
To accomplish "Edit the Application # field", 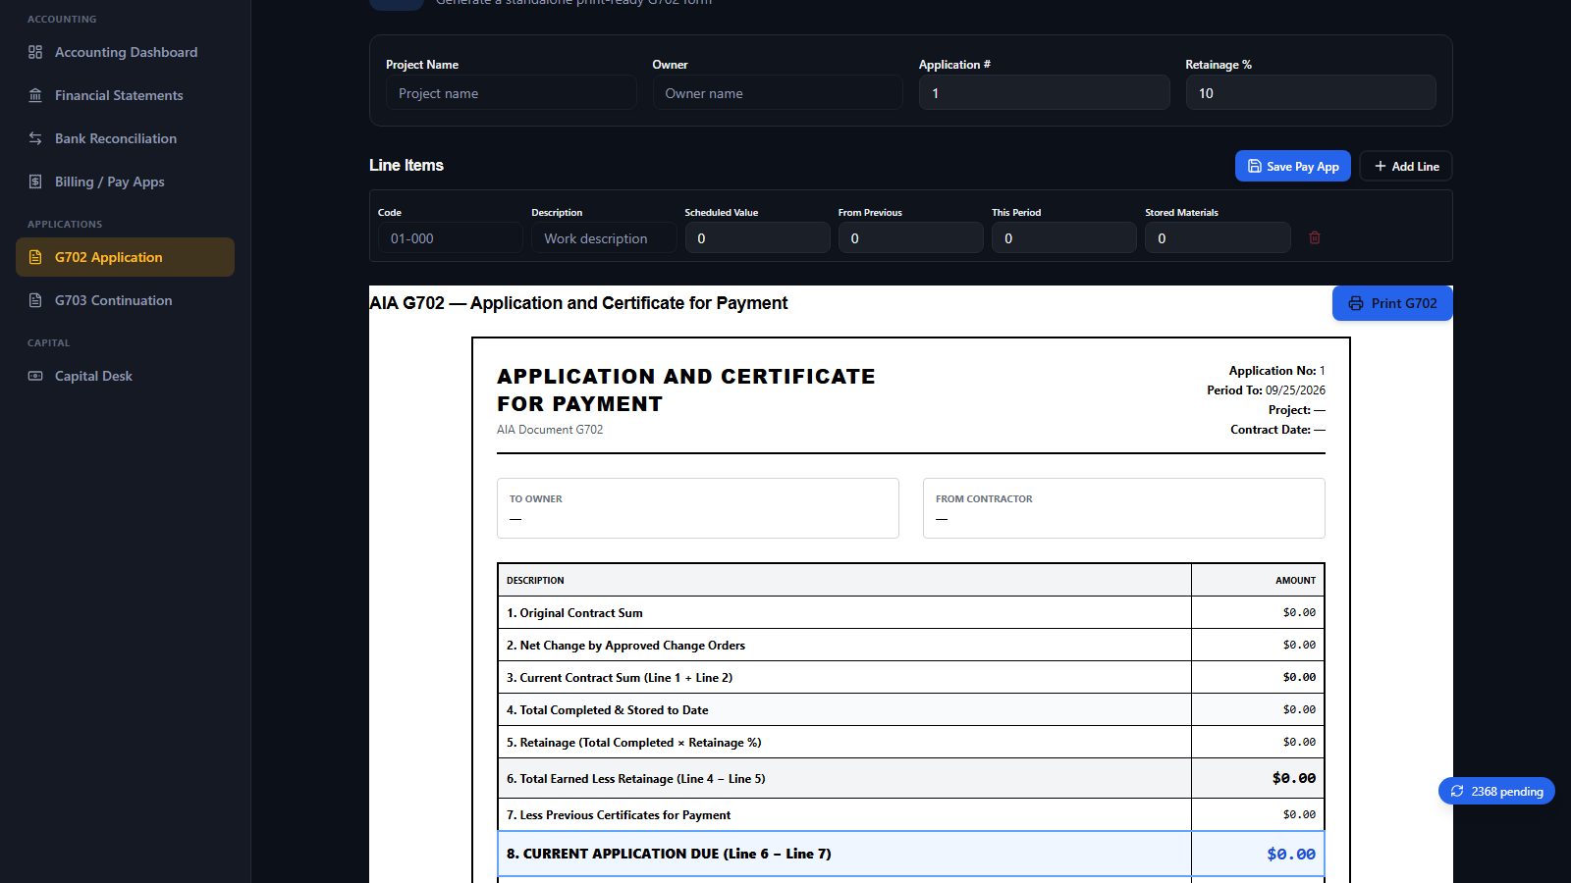I will 1044,93.
